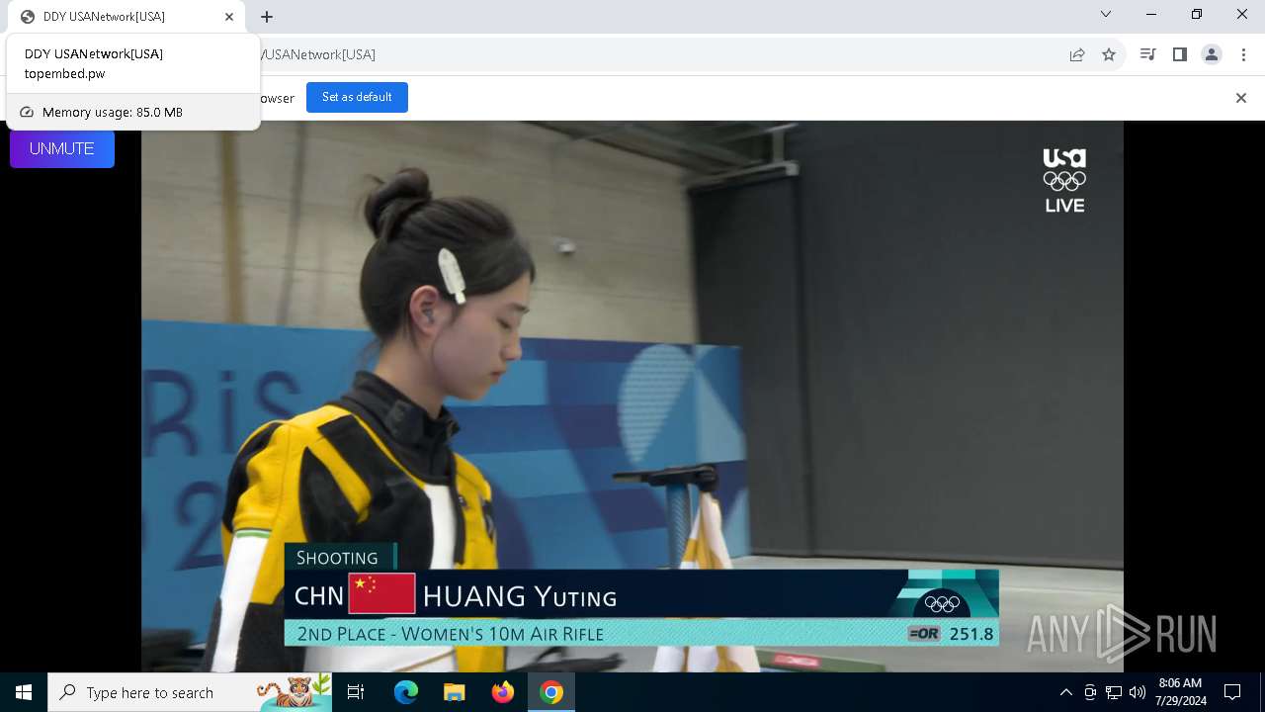Toggle the browser side panel
The image size is (1265, 712).
[1179, 54]
